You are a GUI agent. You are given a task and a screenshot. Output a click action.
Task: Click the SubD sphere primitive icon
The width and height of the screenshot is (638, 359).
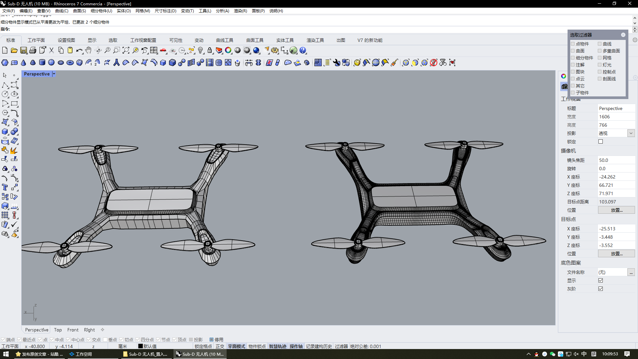pyautogui.click(x=51, y=62)
